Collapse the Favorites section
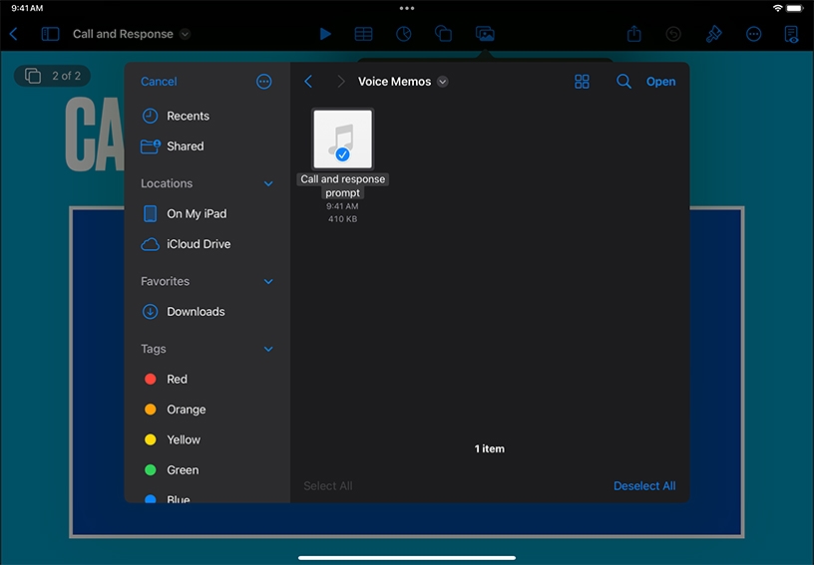 point(268,282)
